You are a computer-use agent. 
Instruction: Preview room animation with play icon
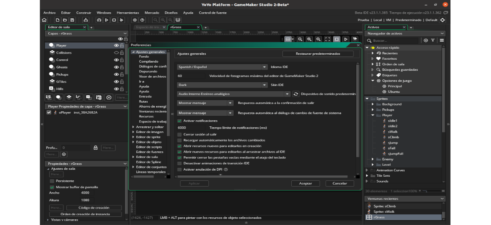(346, 39)
